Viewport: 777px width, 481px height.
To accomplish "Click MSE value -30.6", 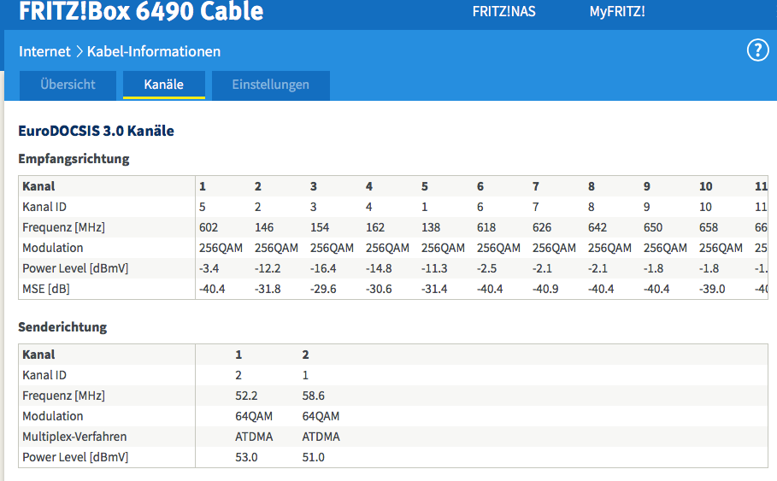I will [379, 289].
